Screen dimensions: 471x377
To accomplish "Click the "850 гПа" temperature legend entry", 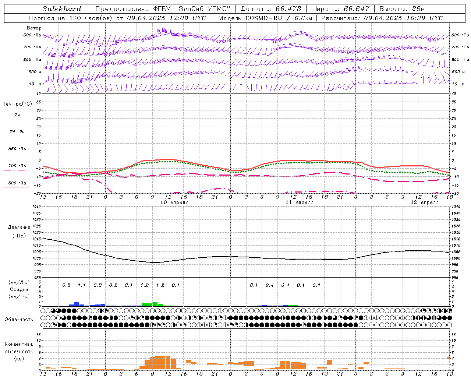I will point(17,149).
